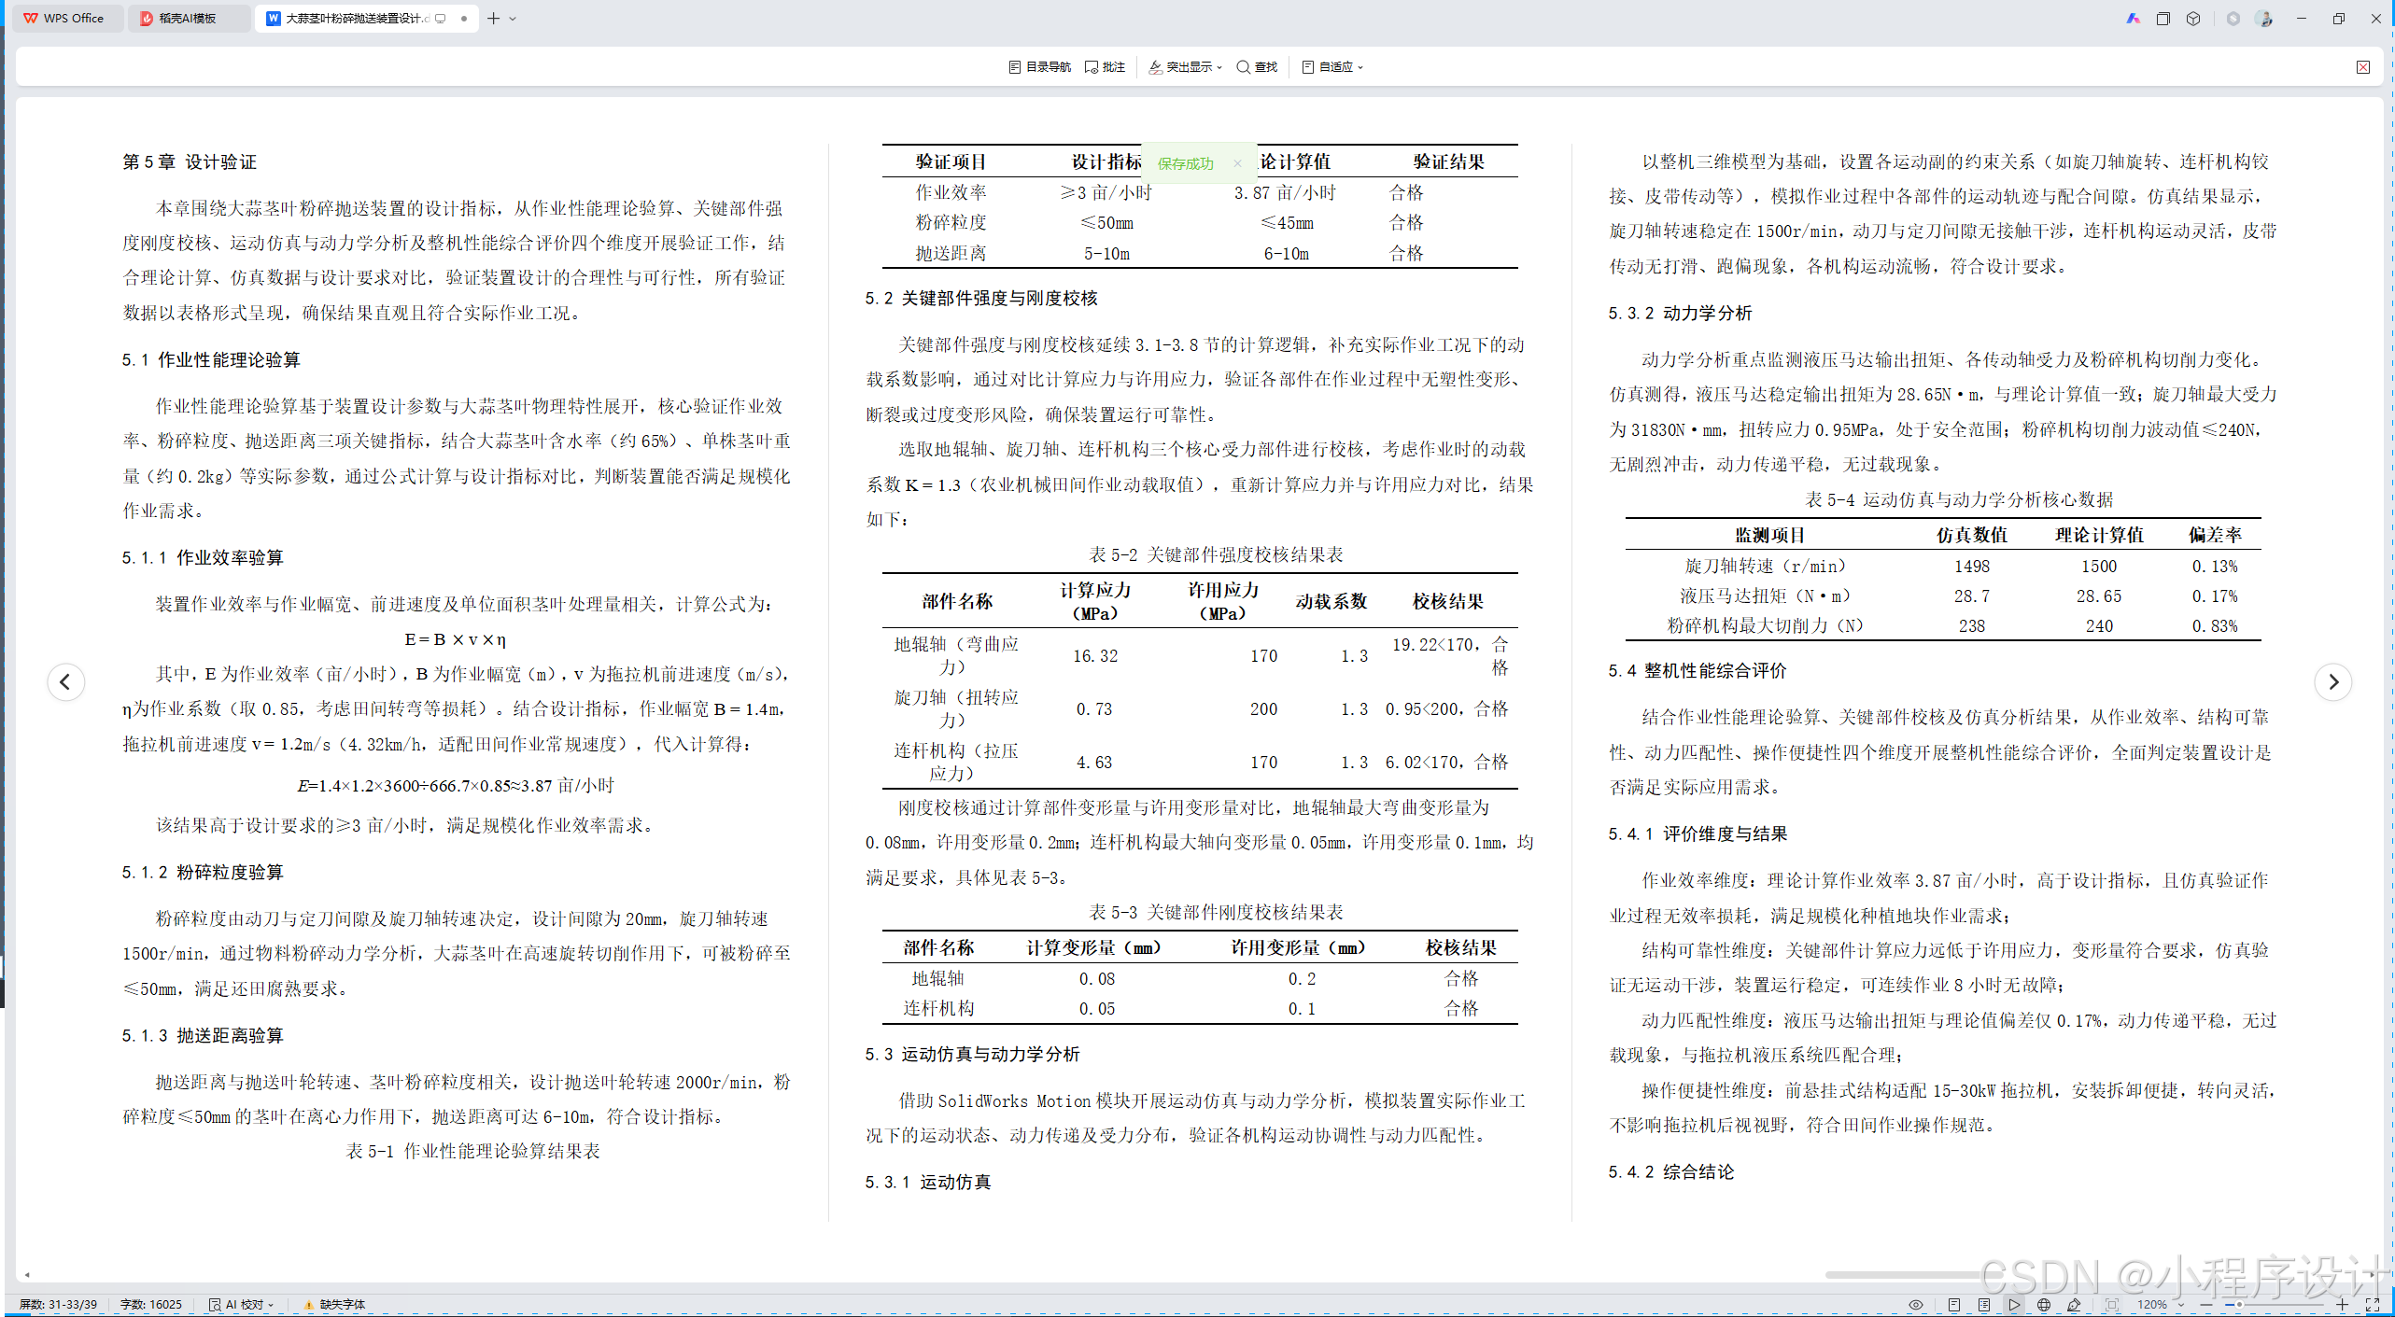Click the writing mode pen icon
2395x1317 pixels.
pyautogui.click(x=2074, y=1304)
